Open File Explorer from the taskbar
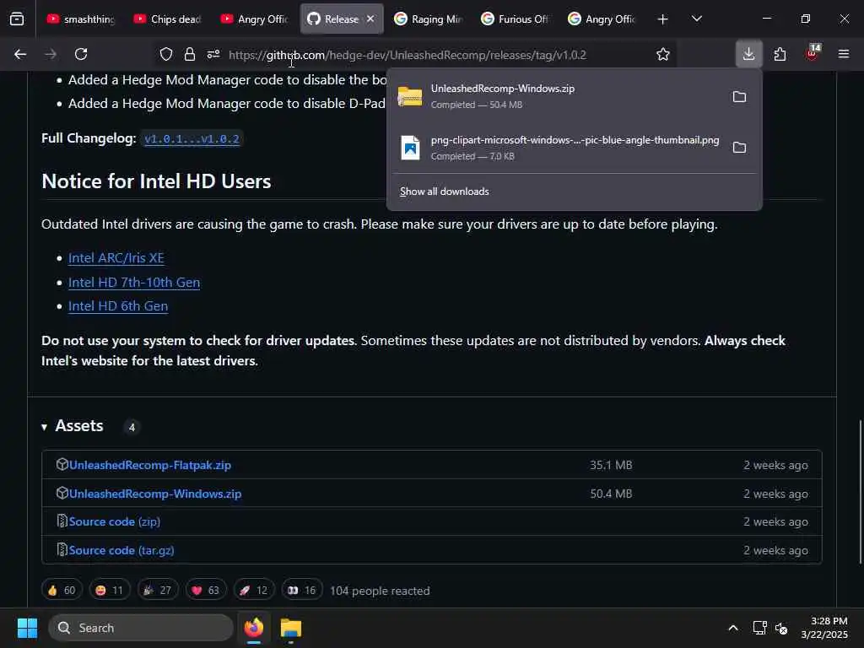 (291, 628)
